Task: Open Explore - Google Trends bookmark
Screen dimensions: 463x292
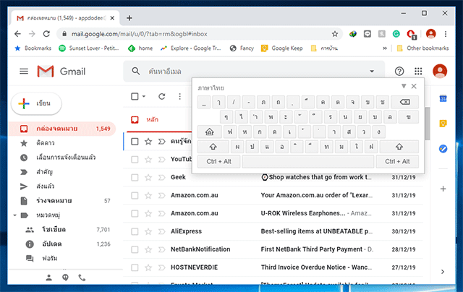Action: [x=191, y=48]
